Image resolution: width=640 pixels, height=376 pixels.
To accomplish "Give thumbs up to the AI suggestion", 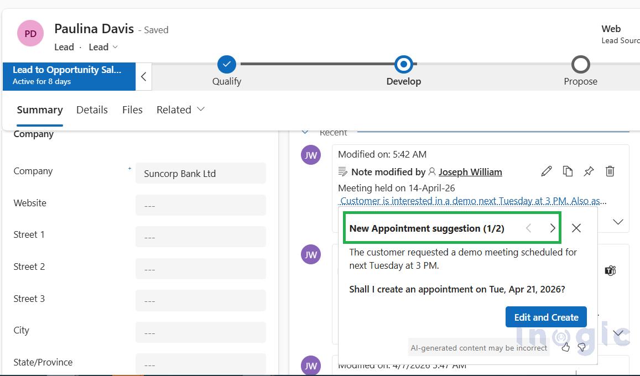I will click(x=565, y=347).
